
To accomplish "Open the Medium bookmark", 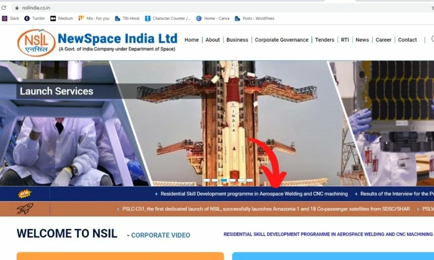I will click(x=62, y=19).
